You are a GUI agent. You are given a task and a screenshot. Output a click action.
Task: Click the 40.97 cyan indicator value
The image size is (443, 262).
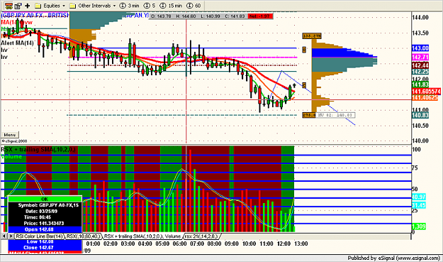click(x=418, y=197)
